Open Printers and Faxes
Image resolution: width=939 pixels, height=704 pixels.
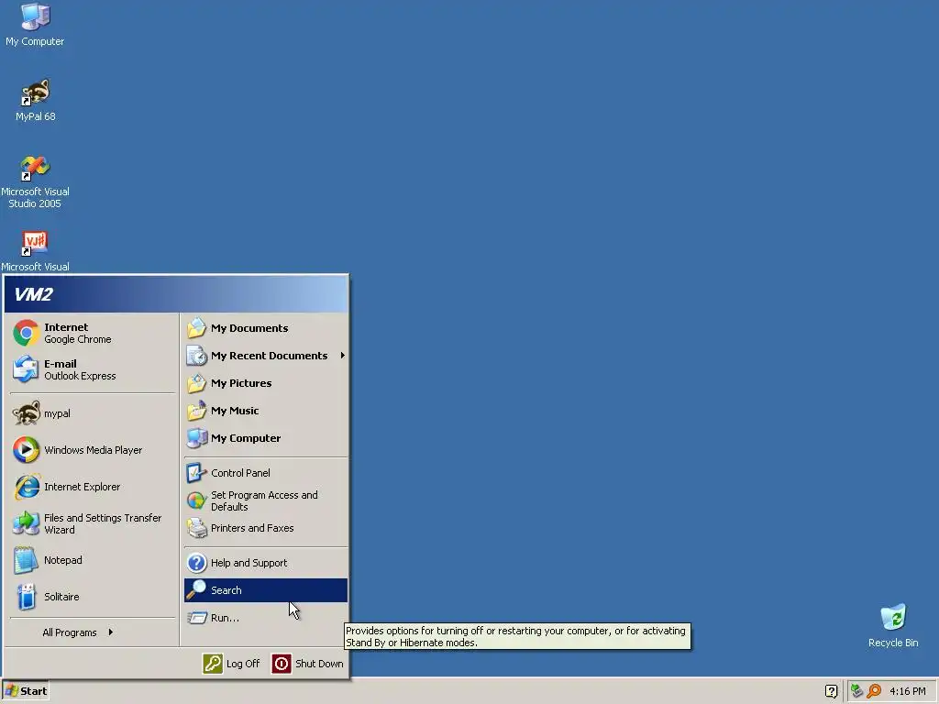click(266, 528)
